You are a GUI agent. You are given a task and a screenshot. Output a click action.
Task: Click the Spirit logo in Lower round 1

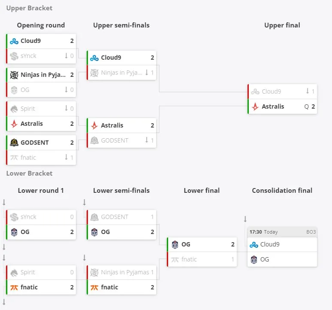coord(14,273)
